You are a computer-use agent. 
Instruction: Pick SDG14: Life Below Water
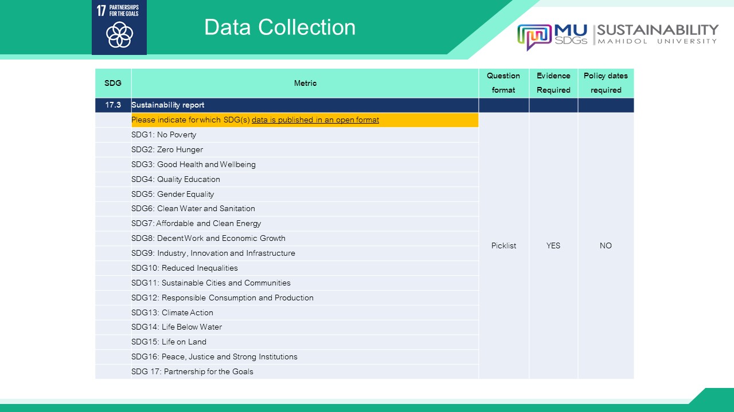pos(177,327)
